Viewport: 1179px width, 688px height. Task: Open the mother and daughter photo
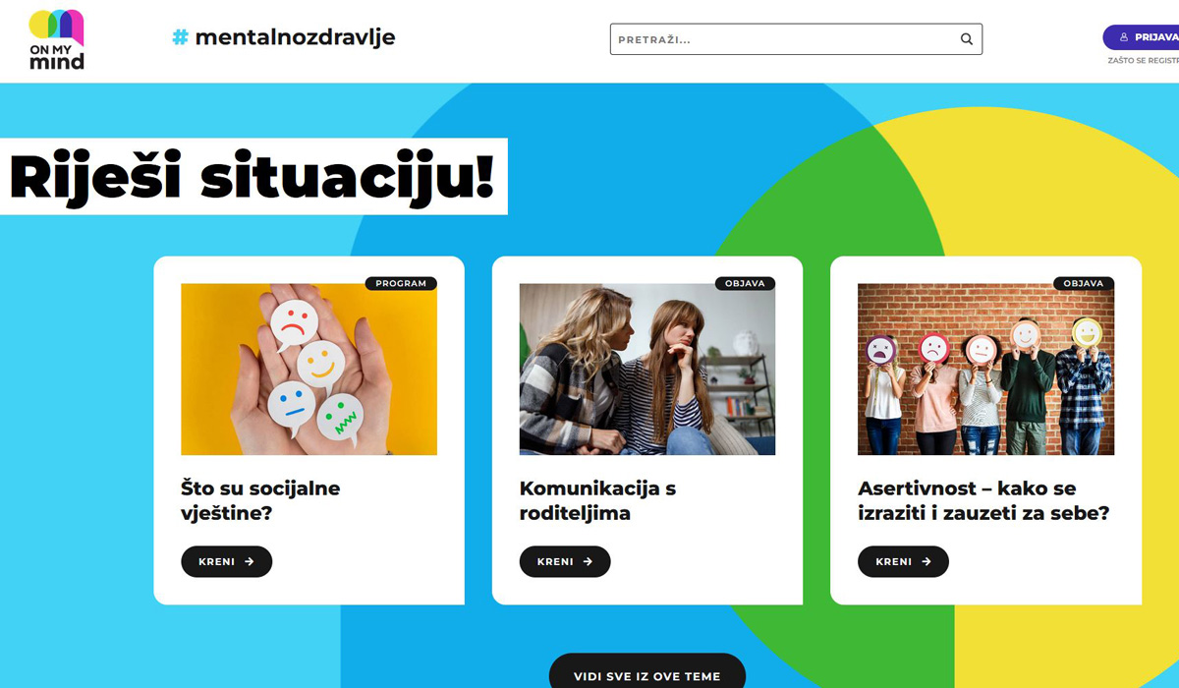coord(647,370)
